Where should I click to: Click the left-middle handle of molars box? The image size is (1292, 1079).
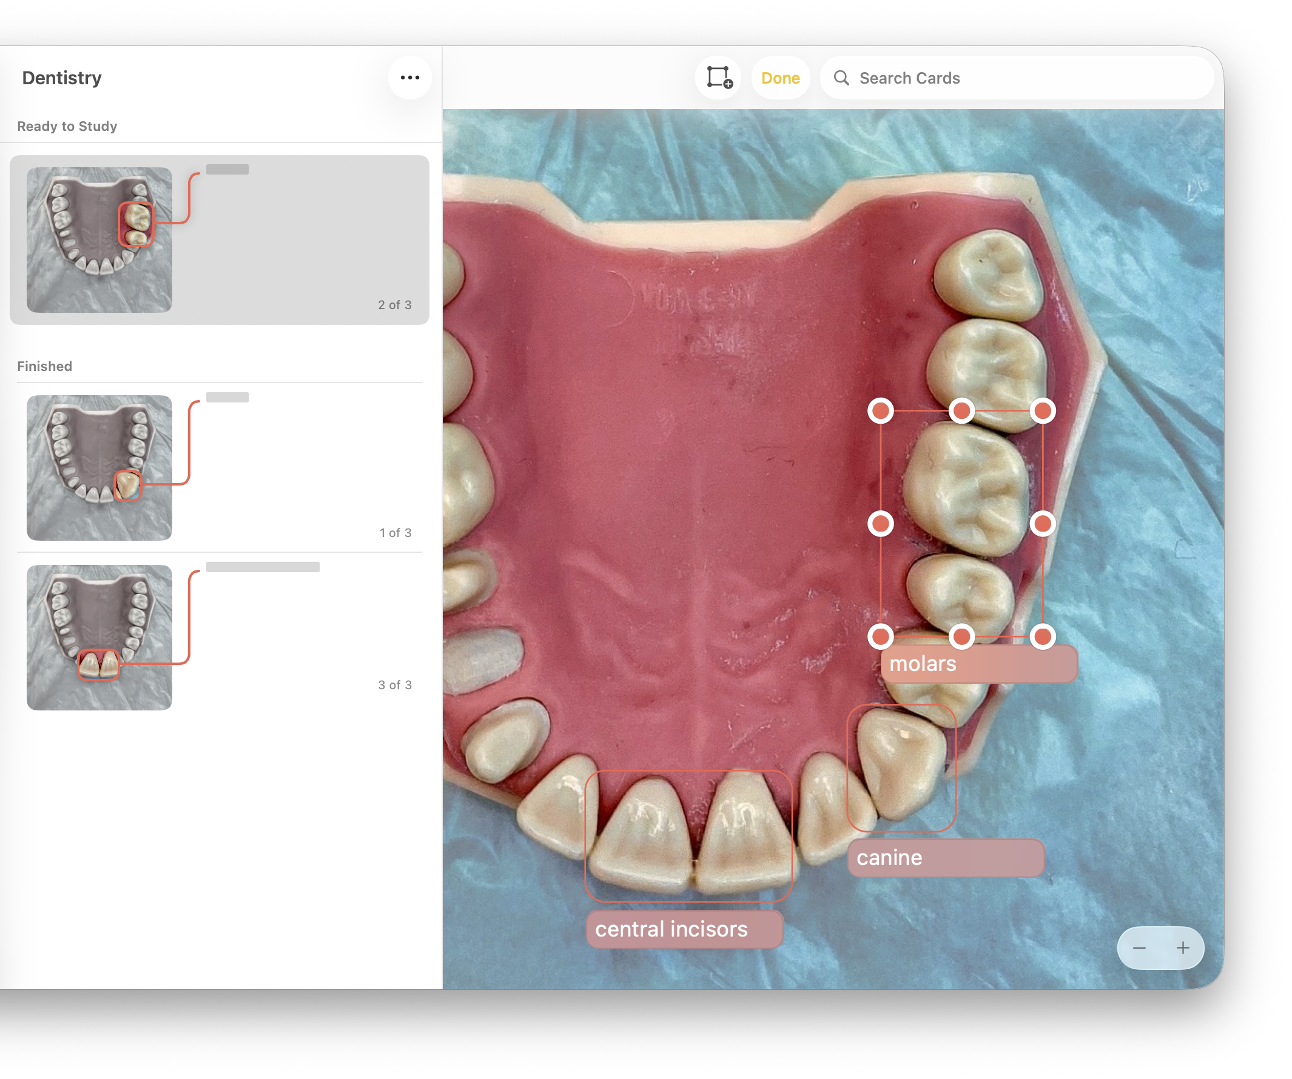(881, 524)
